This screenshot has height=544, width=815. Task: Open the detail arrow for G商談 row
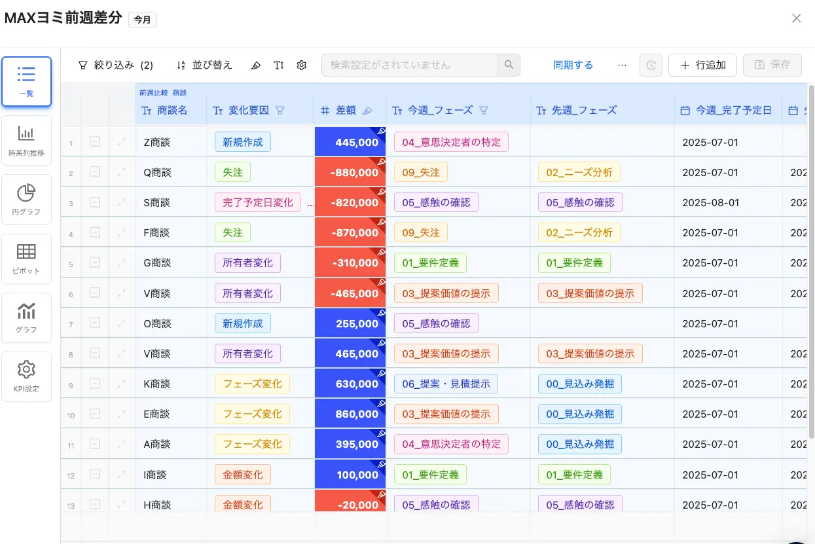pyautogui.click(x=121, y=263)
